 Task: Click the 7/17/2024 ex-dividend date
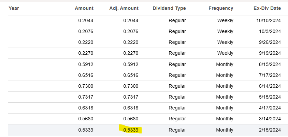tap(270, 75)
